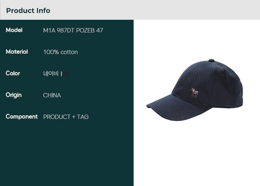Click the 100% cotton material text
Screen dimensions: 260x186
[x=61, y=52]
